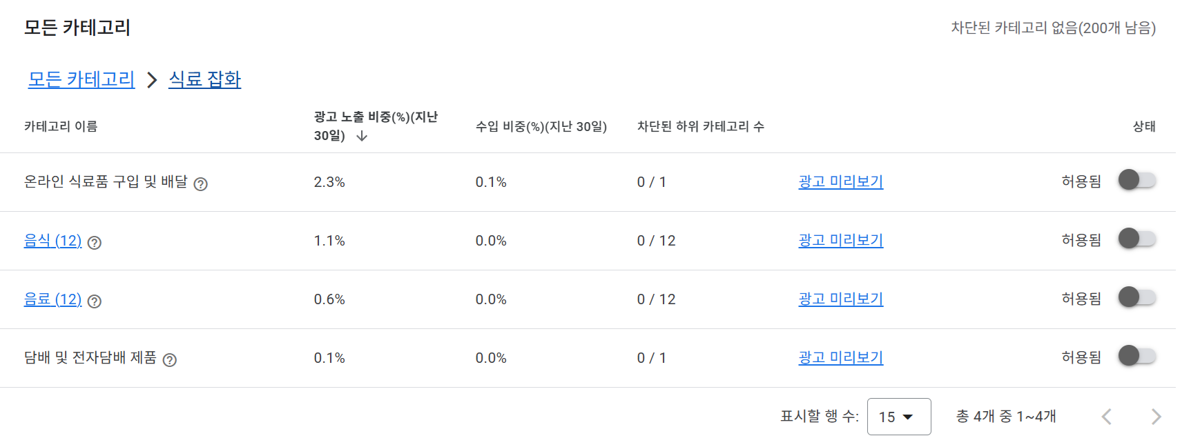Open the rows per page dropdown

pyautogui.click(x=899, y=417)
